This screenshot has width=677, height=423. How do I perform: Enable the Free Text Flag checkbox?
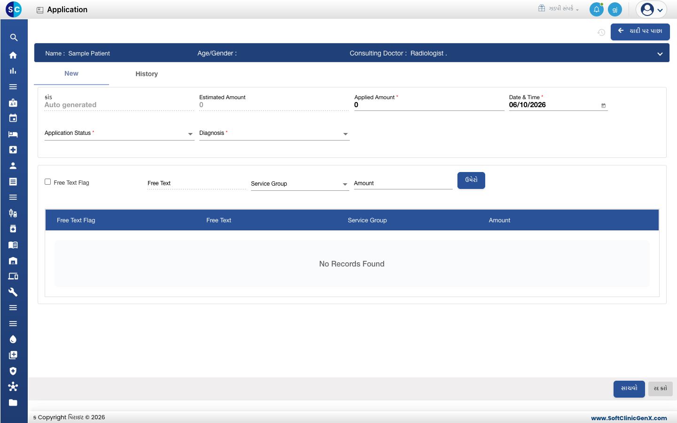(x=47, y=182)
